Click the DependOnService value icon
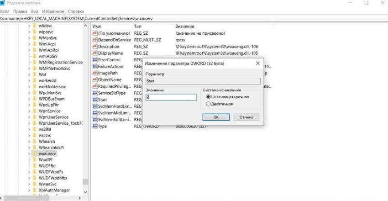 95,40
